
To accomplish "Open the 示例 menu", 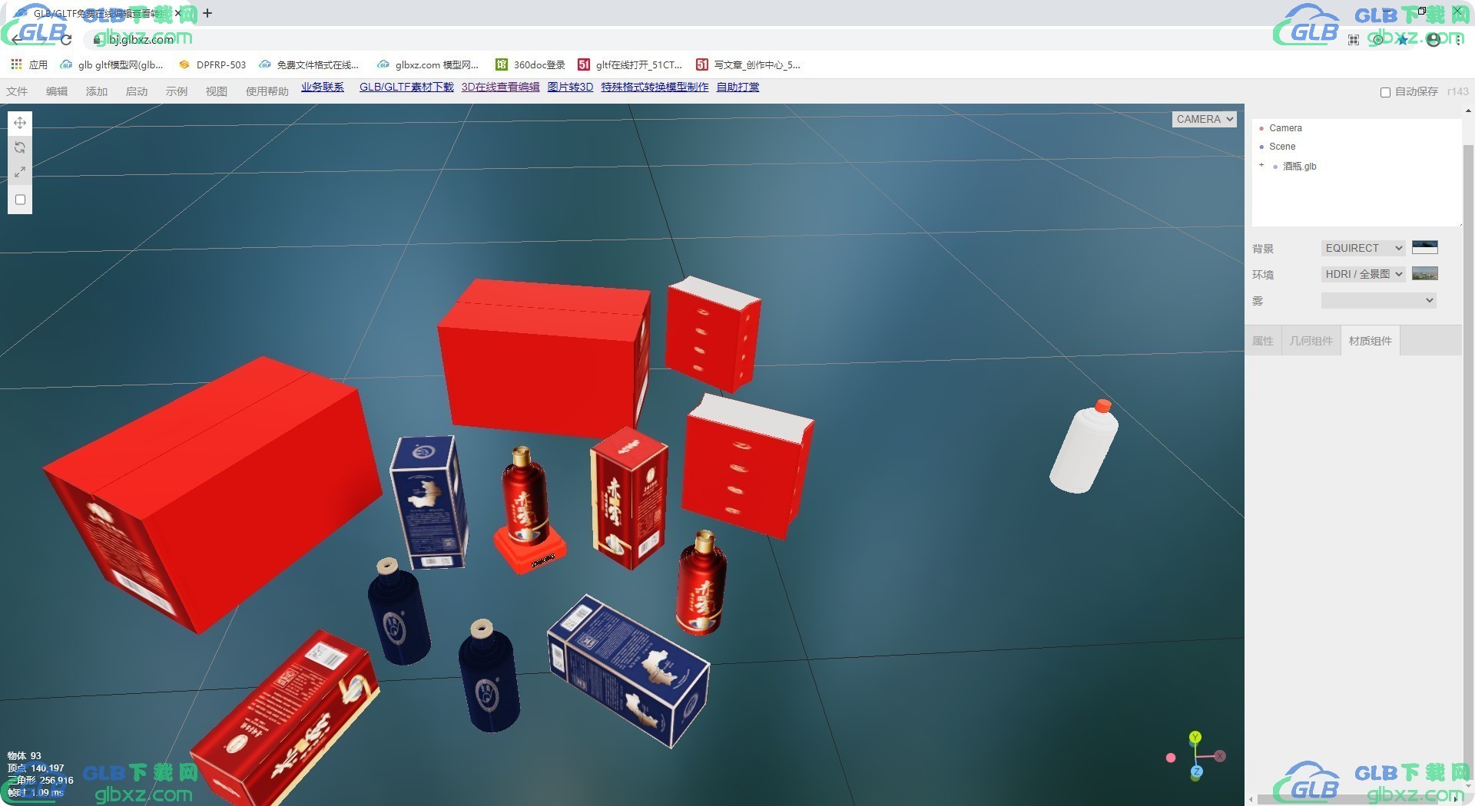I will point(177,91).
